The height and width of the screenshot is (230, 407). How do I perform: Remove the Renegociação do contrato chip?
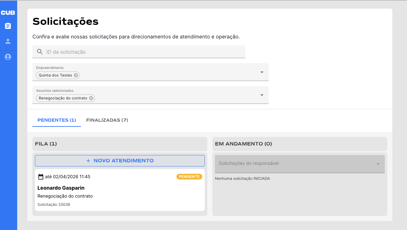pos(91,98)
